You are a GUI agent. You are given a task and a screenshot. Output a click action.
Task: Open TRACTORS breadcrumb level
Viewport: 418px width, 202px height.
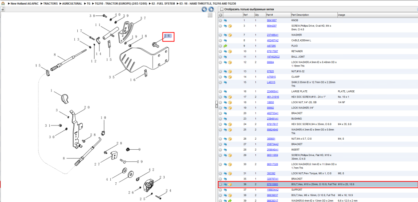(x=51, y=4)
